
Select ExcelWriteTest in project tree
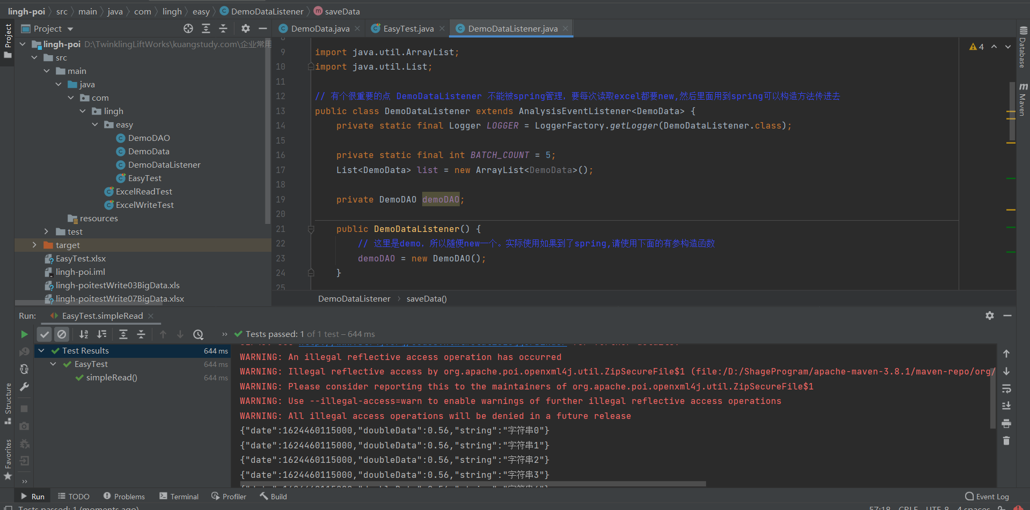click(x=139, y=205)
